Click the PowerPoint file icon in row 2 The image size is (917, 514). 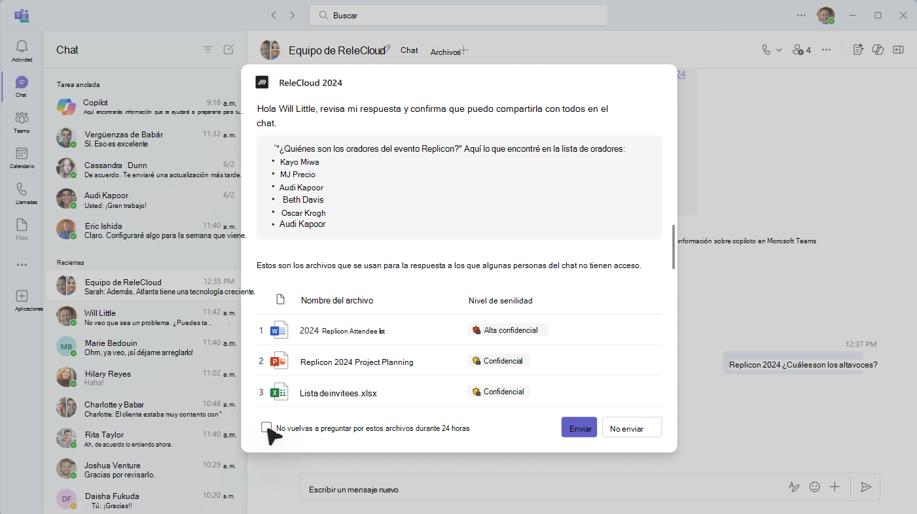click(x=279, y=361)
